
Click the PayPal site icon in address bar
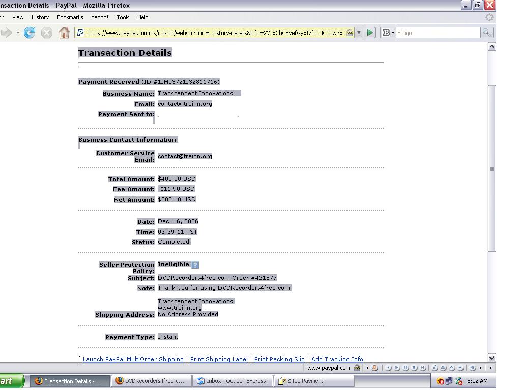pyautogui.click(x=80, y=32)
